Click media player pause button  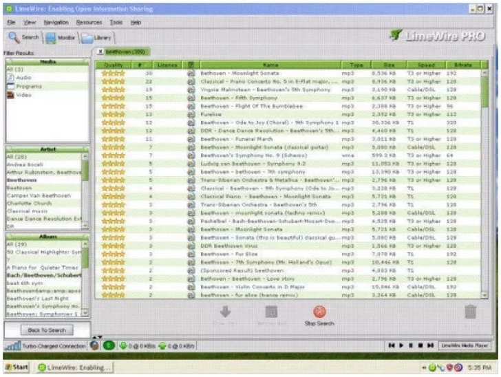tap(411, 345)
